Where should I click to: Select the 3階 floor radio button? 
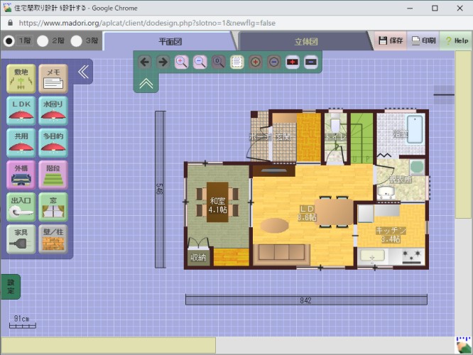(x=77, y=41)
